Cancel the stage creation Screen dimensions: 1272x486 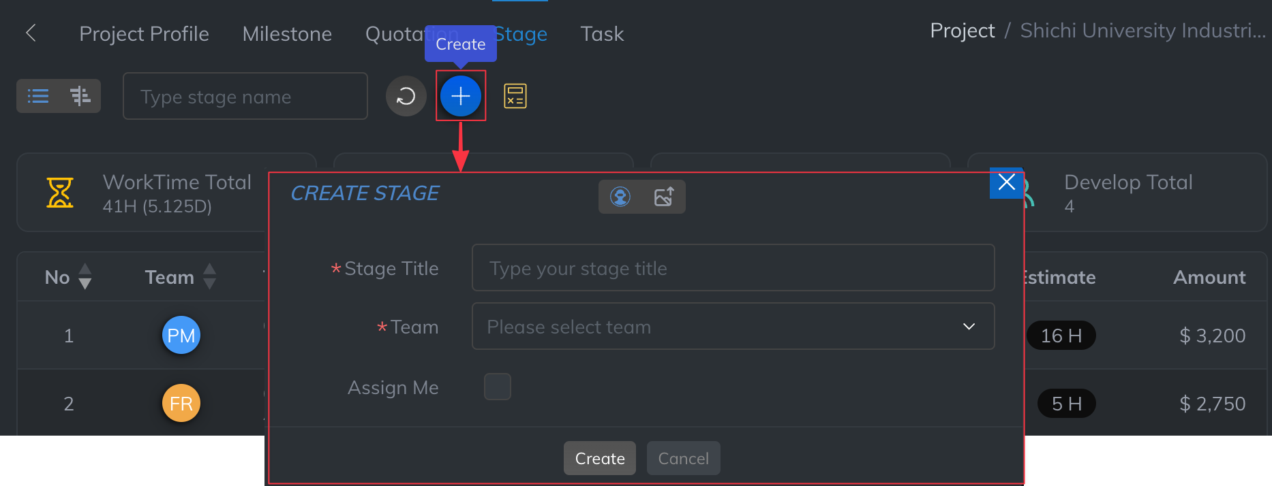click(683, 458)
